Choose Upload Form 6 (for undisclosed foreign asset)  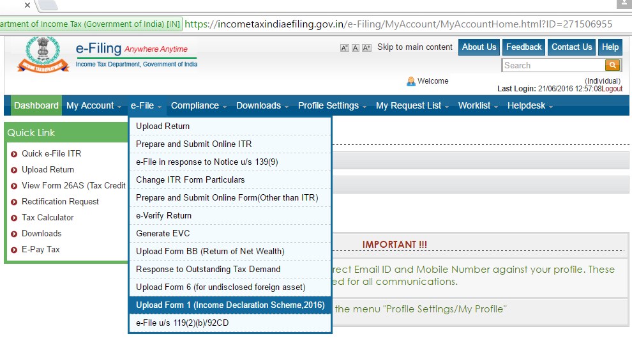pos(230,287)
